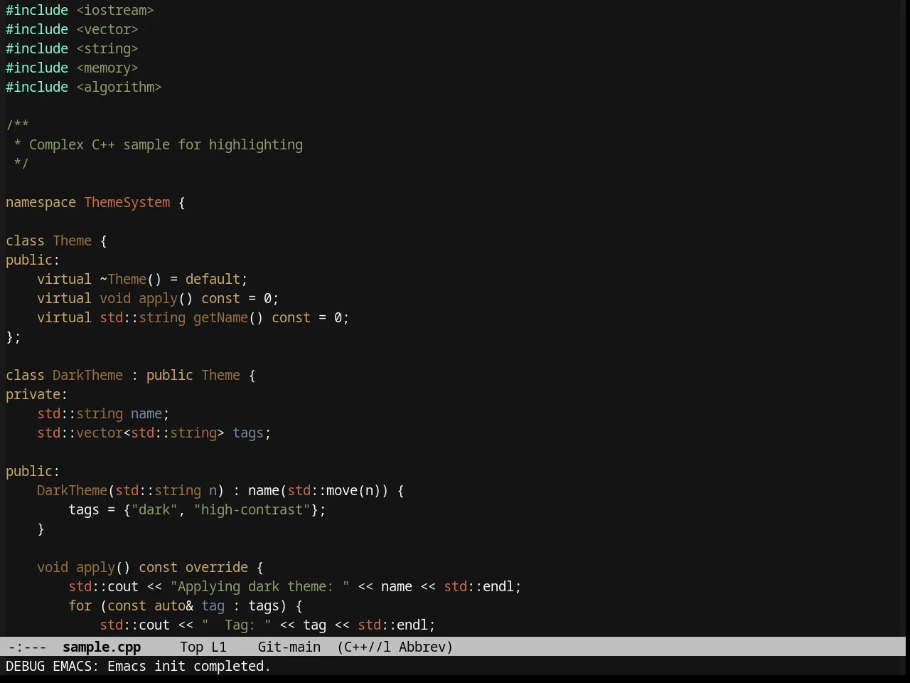Click the sample.cpp buffer name in mode line
This screenshot has width=910, height=683.
coord(102,647)
